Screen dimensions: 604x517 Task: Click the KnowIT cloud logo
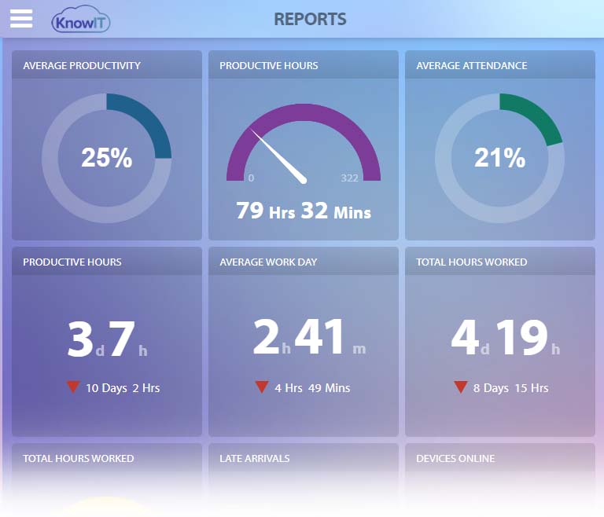[x=81, y=20]
